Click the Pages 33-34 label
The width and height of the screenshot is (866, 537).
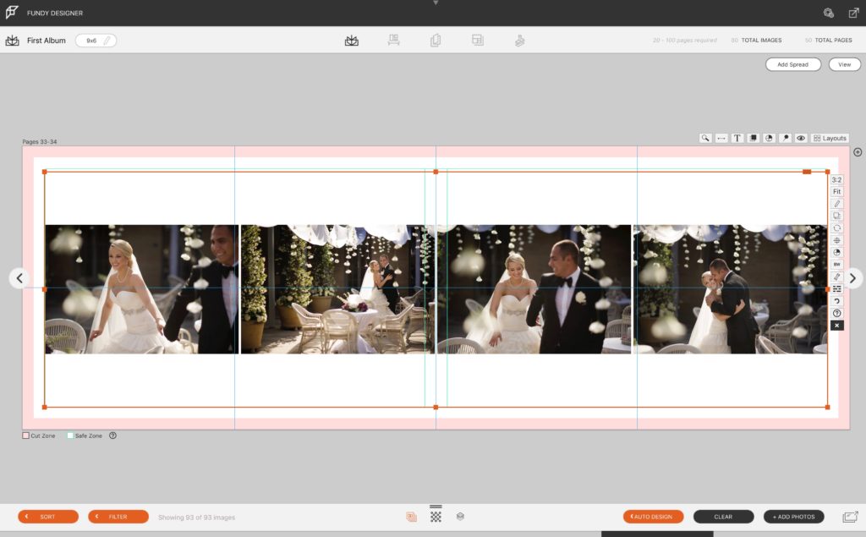[x=39, y=141]
